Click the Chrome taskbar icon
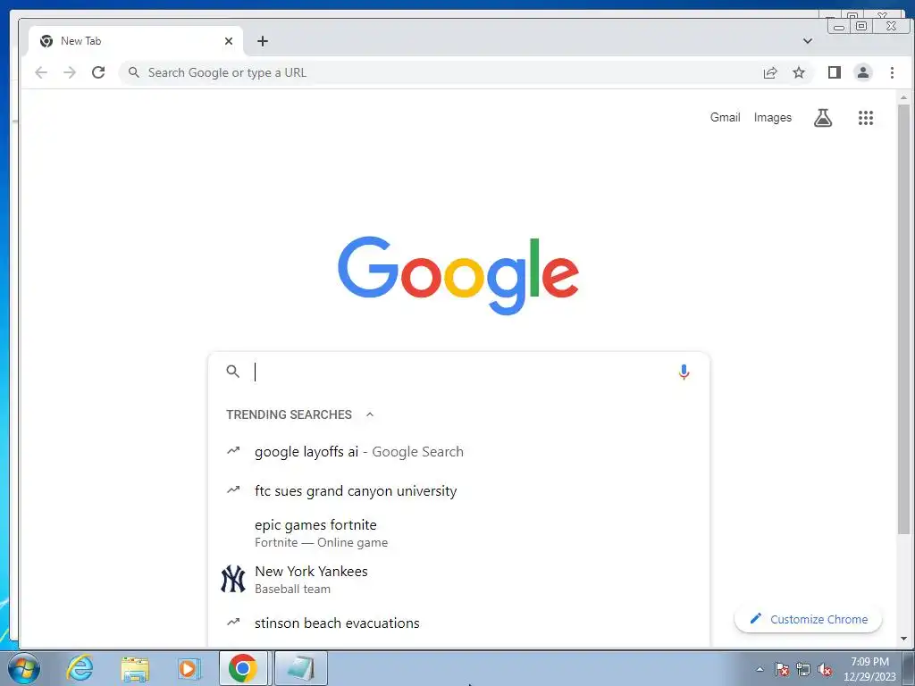 coord(243,668)
